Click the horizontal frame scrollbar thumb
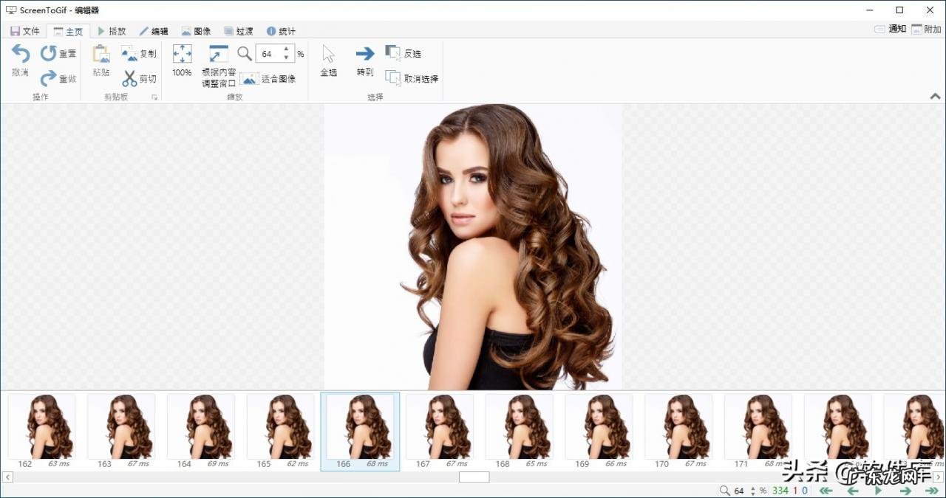Screen dimensions: 946x498 coord(474,477)
